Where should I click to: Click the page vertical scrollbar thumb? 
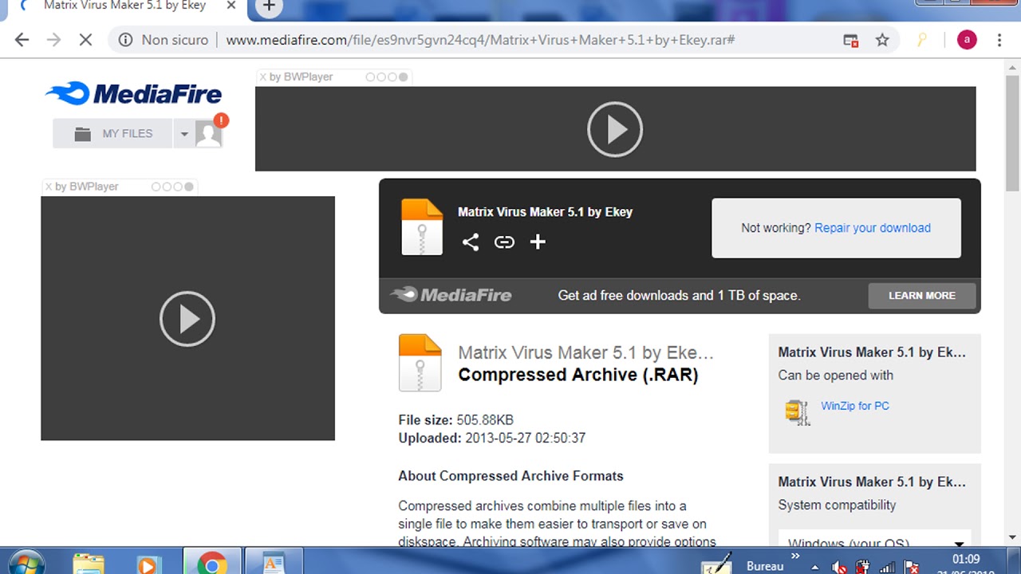[1012, 132]
